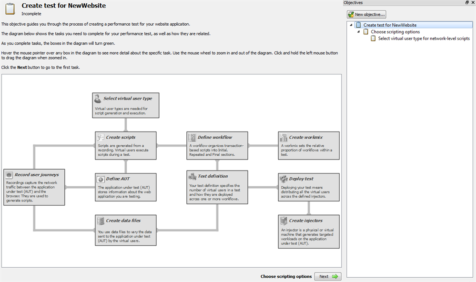Click the New objective button

click(366, 14)
